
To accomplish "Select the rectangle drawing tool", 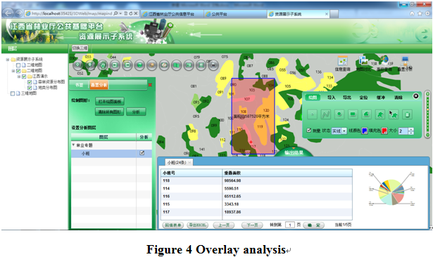I will tap(353, 114).
